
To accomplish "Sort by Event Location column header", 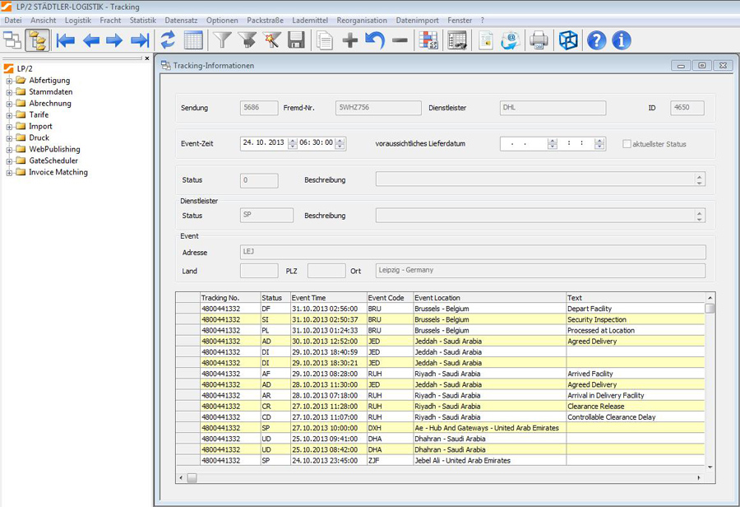I will point(490,298).
